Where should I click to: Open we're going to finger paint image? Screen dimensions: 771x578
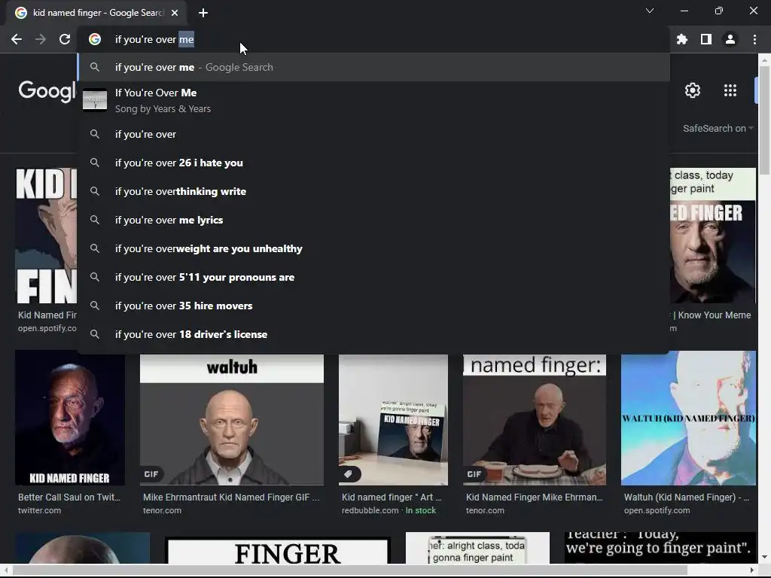click(660, 548)
